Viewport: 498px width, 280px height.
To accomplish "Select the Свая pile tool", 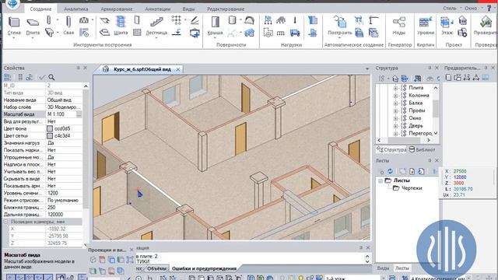I will coord(68,26).
